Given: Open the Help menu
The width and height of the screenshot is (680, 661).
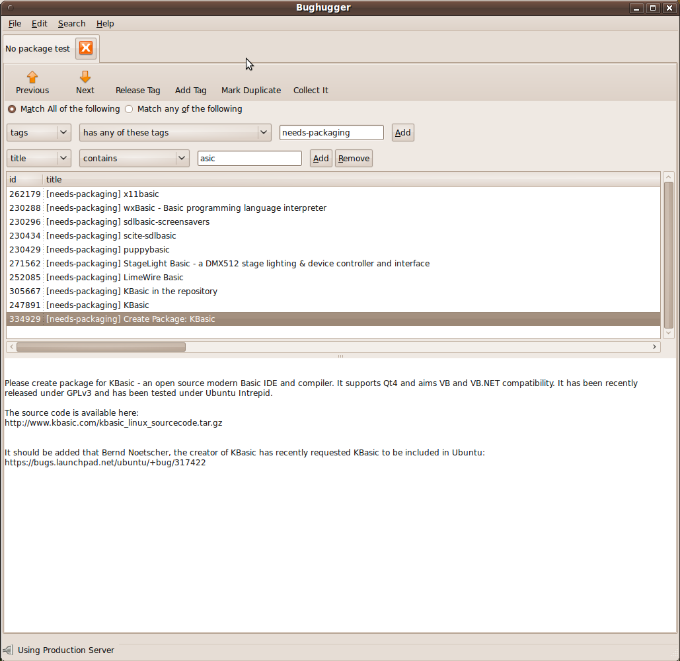Looking at the screenshot, I should pos(105,23).
